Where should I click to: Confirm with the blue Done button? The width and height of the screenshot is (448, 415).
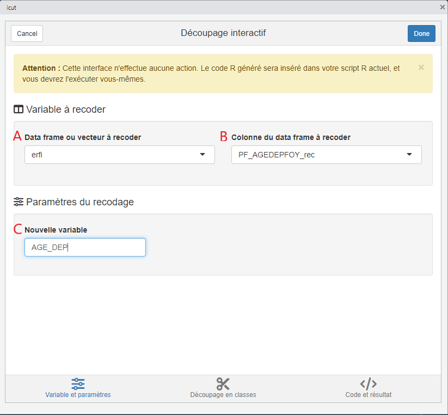[x=421, y=33]
